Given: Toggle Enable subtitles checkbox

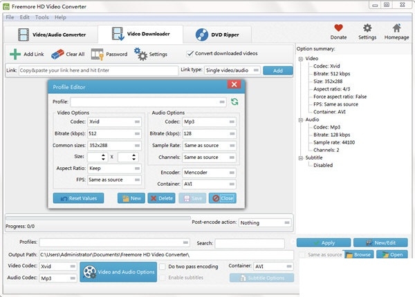Looking at the screenshot, I should pyautogui.click(x=163, y=278).
